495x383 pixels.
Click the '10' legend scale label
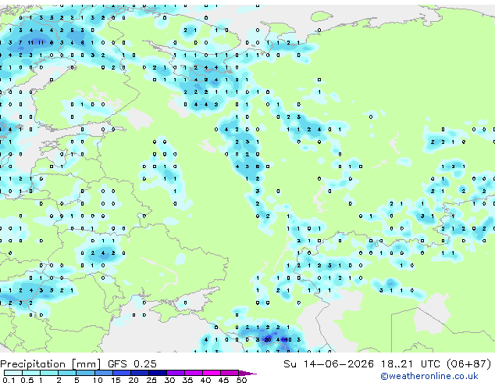[98, 380]
